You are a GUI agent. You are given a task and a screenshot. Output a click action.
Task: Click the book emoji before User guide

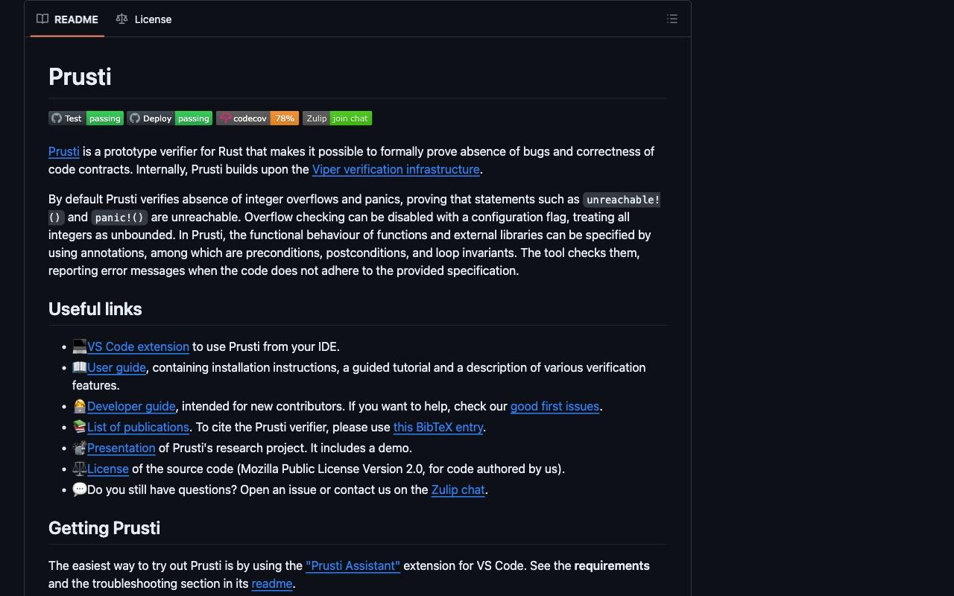[x=80, y=367]
